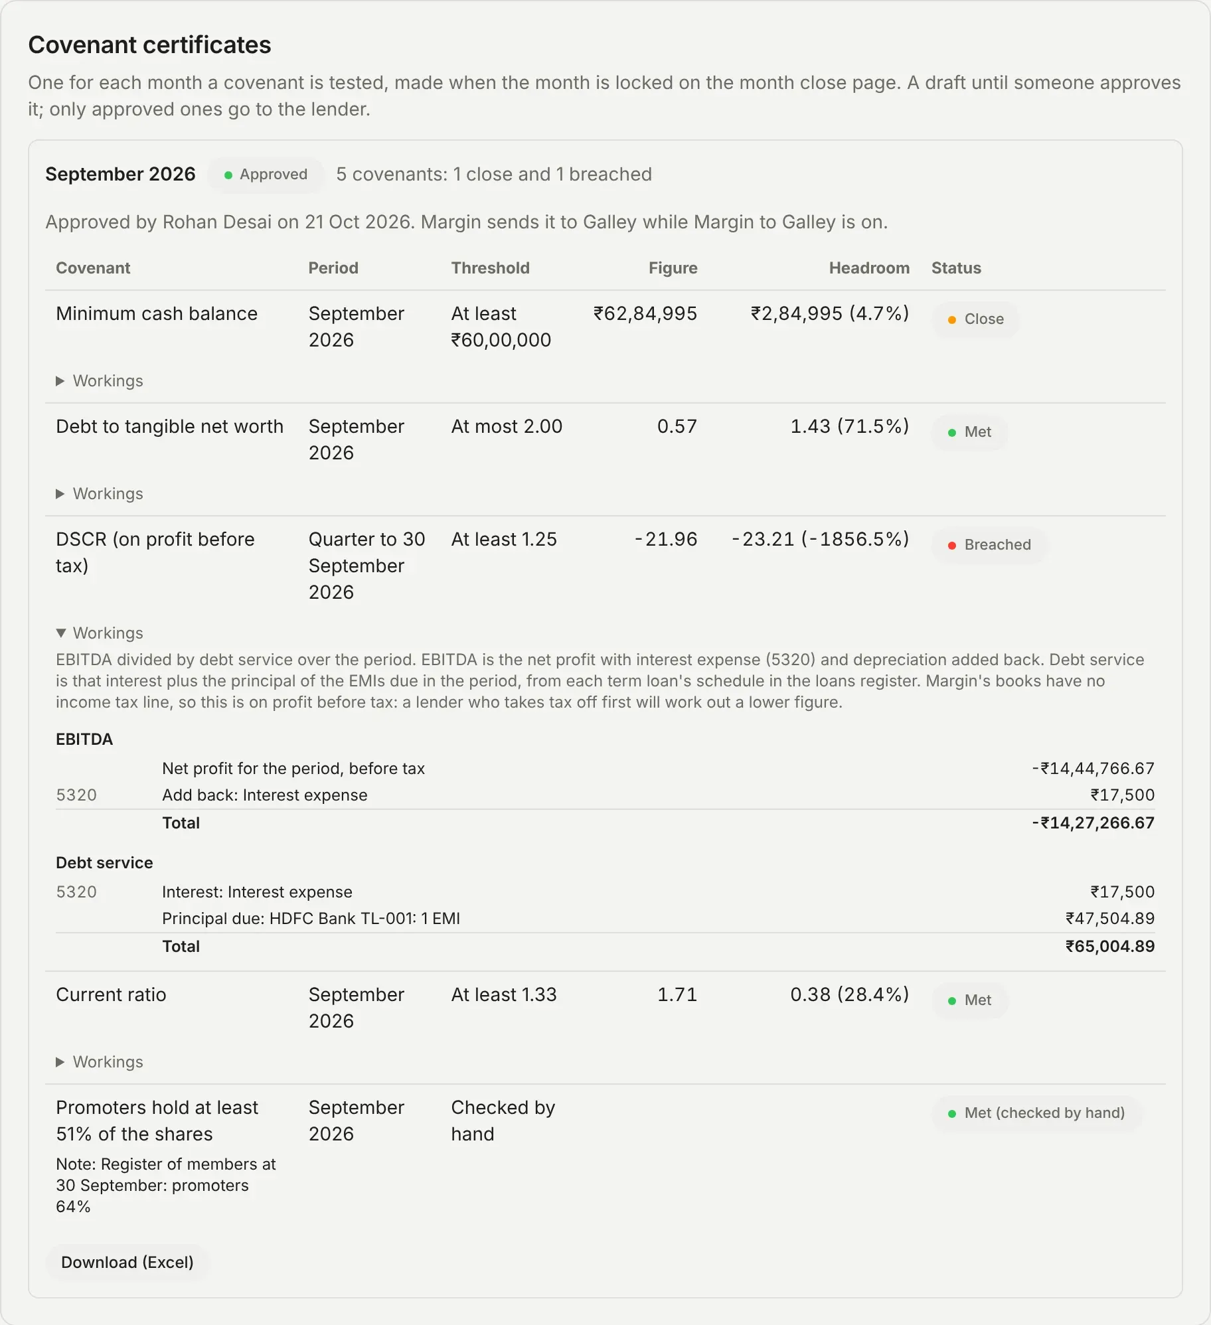
Task: Download the certificate as Excel
Action: (x=127, y=1262)
